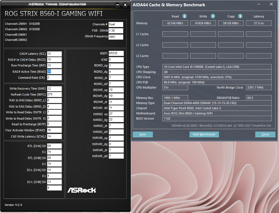Click the North Bridge Clock value
Image resolution: width=279 pixels, height=213 pixels.
(259, 87)
